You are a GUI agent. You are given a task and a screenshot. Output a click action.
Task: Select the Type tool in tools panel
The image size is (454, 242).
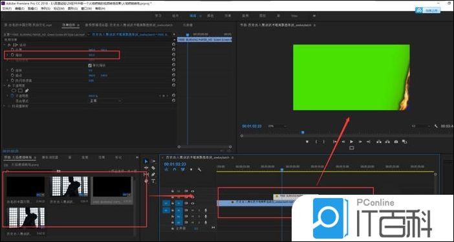point(153,181)
